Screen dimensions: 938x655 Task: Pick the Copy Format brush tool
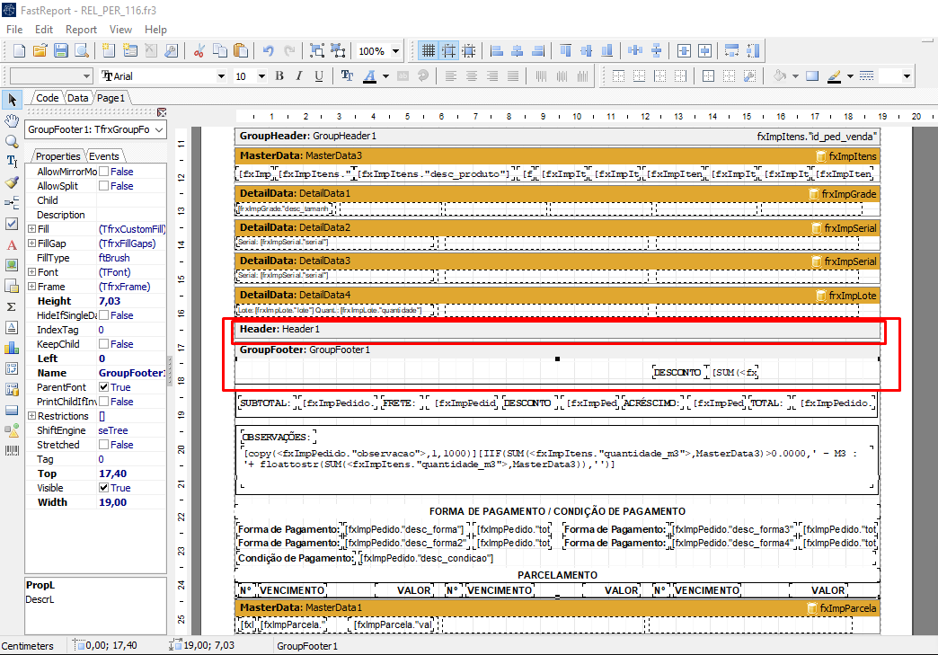pos(12,182)
